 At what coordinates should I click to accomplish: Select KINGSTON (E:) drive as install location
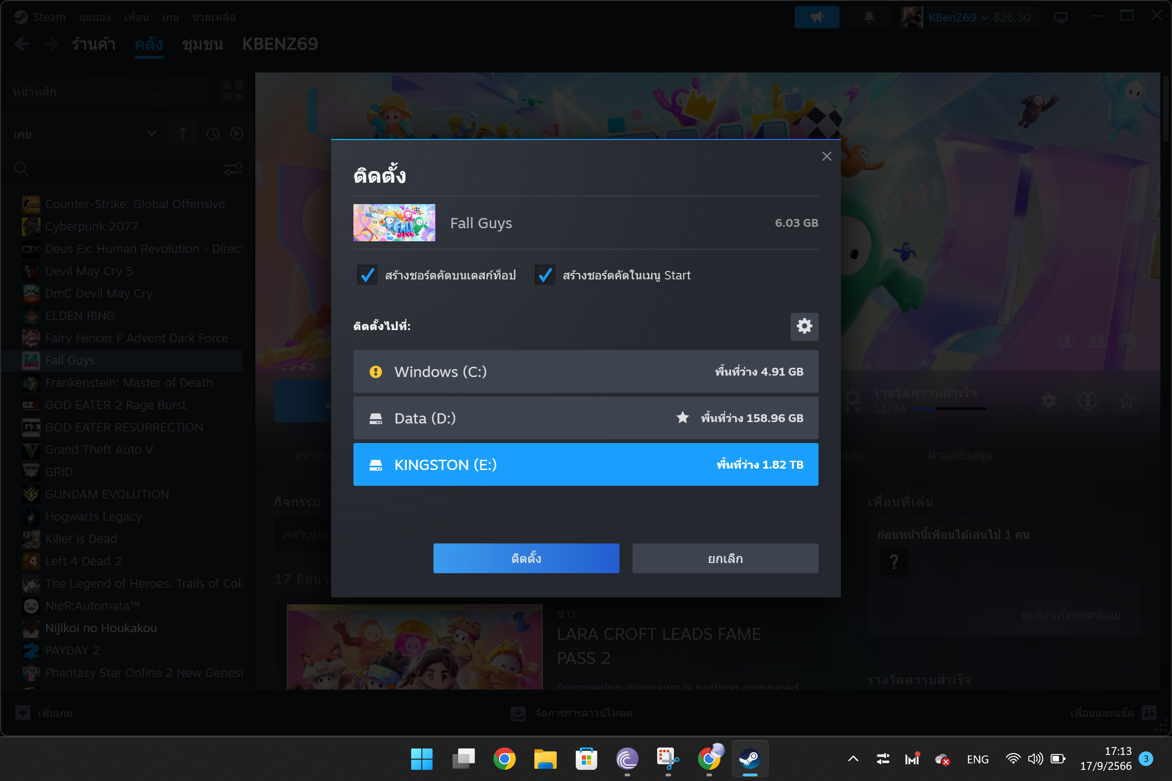click(586, 464)
